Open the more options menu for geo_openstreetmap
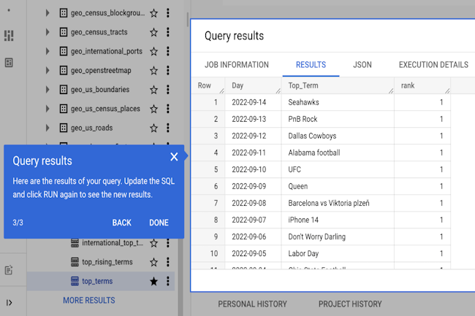475x316 pixels. click(x=168, y=71)
